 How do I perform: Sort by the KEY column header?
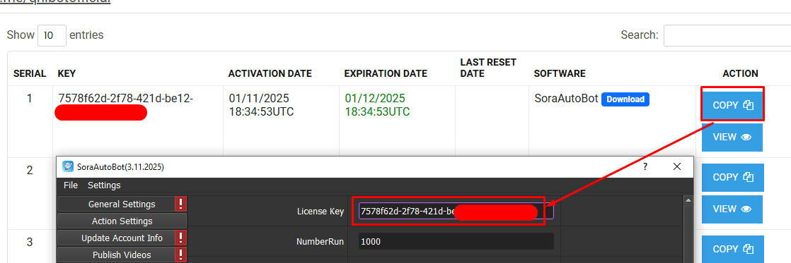tap(67, 73)
